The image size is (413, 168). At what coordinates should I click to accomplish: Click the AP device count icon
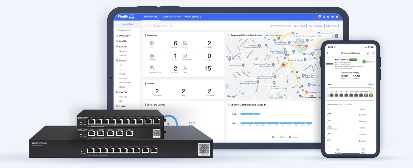(152, 43)
